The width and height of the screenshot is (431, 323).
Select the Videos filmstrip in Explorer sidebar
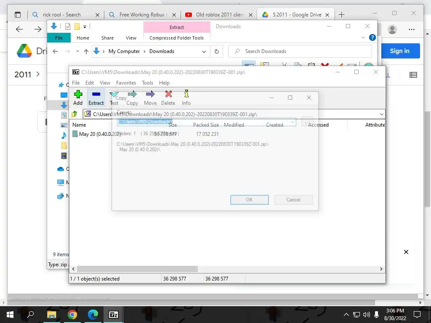(64, 156)
